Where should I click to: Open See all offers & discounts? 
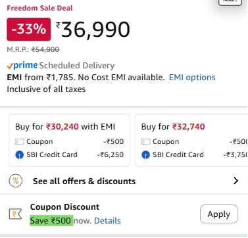pos(84,181)
